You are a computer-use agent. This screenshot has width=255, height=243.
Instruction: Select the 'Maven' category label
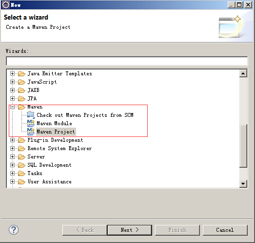(35, 107)
